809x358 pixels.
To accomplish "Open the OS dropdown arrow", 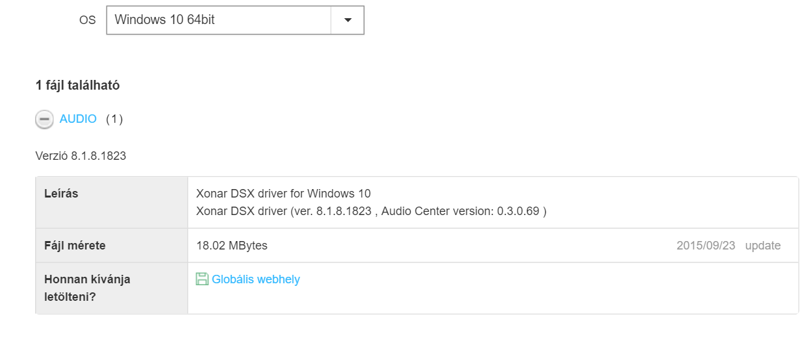I will [x=348, y=20].
